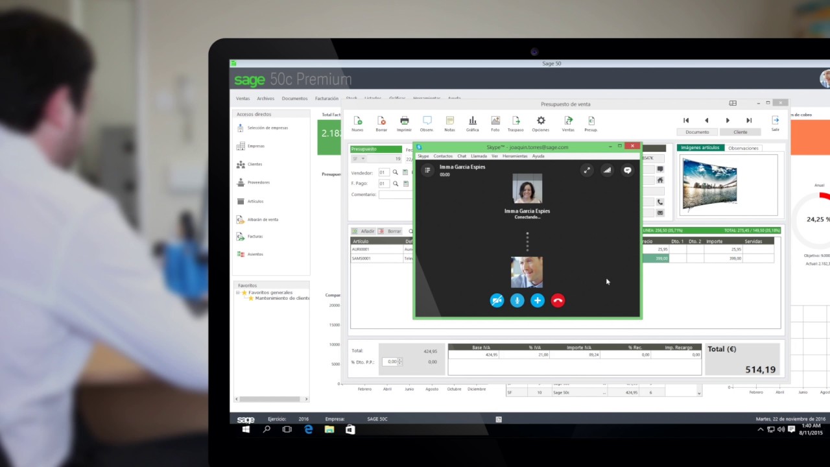
Task: Click the Presup. toolbar icon
Action: (591, 121)
